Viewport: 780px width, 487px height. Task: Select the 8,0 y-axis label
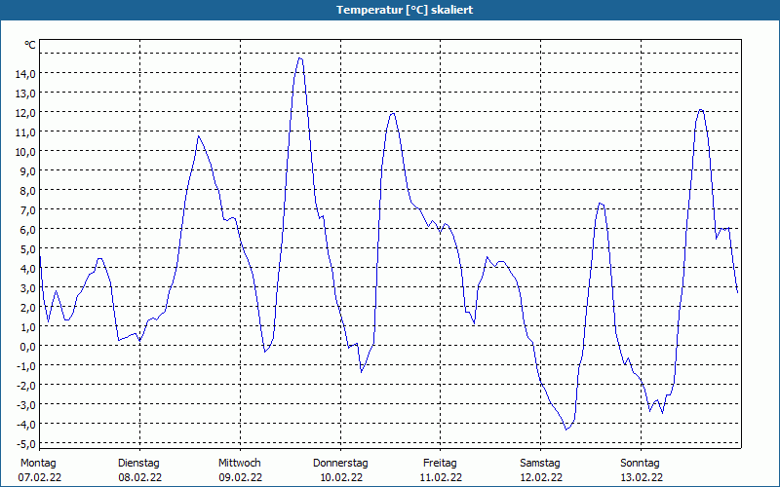[x=28, y=190]
